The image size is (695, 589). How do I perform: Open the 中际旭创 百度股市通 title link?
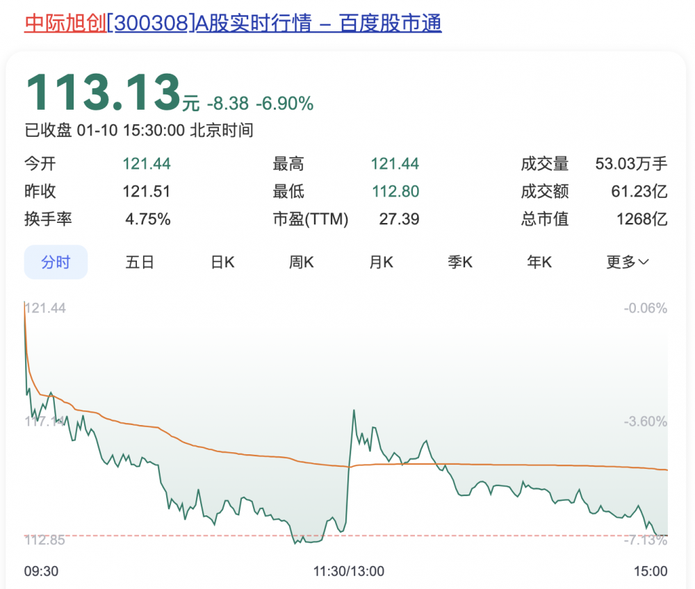pyautogui.click(x=233, y=24)
